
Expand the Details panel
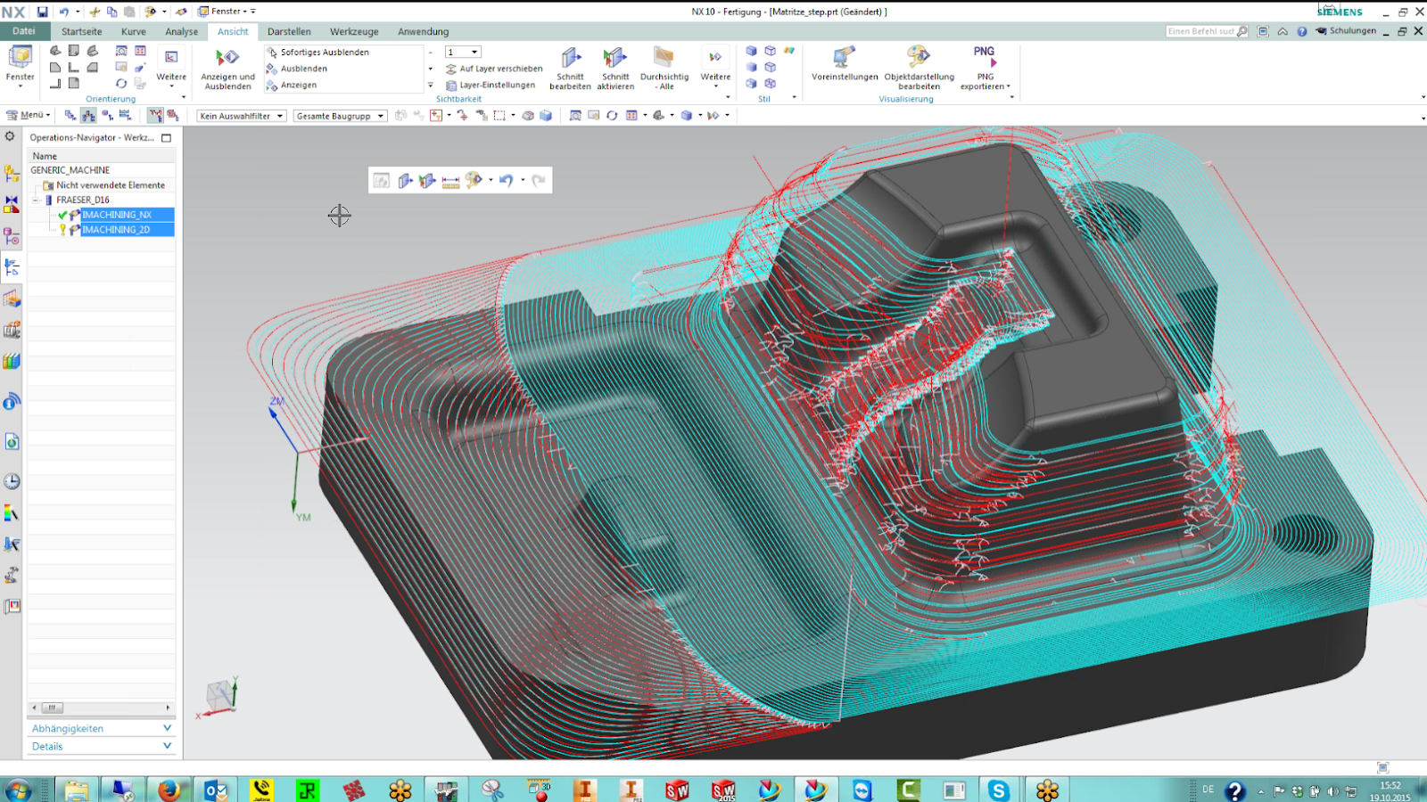[101, 746]
